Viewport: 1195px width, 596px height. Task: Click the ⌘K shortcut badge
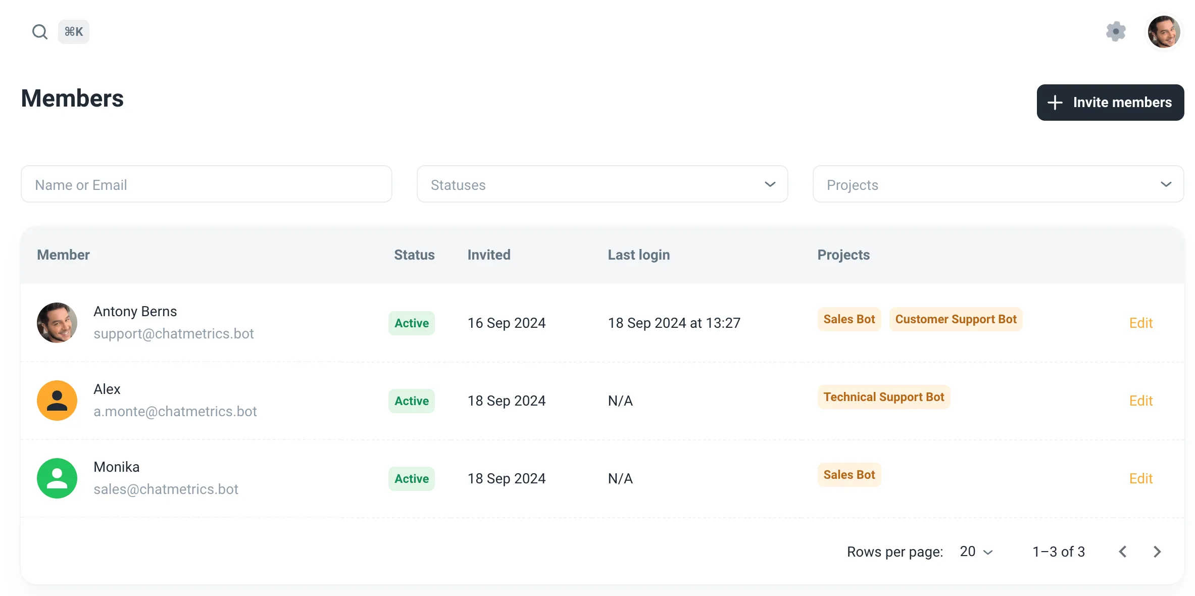(74, 32)
